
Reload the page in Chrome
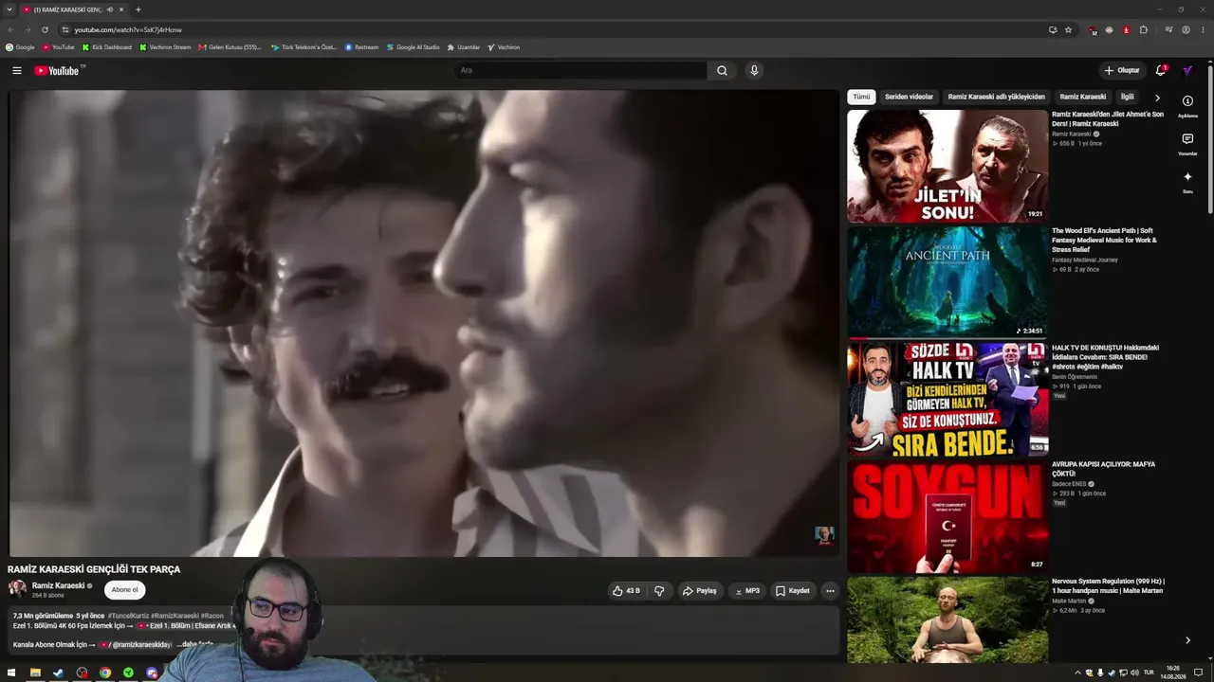click(x=45, y=29)
